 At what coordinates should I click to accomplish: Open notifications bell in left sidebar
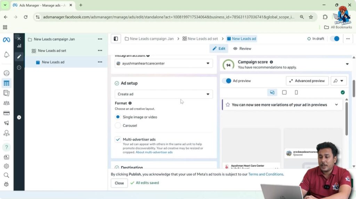(x=7, y=54)
